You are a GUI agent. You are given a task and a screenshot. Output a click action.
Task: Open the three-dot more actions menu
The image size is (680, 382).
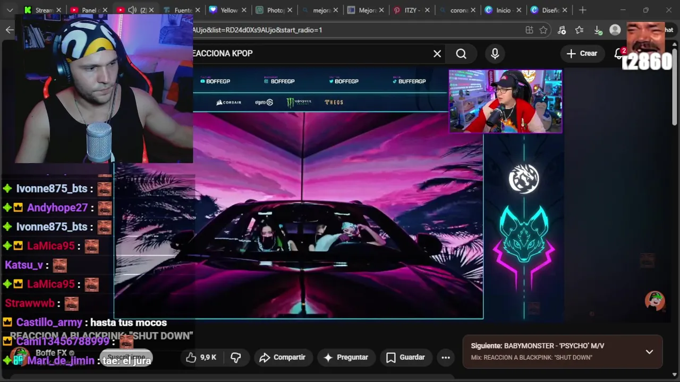[446, 358]
